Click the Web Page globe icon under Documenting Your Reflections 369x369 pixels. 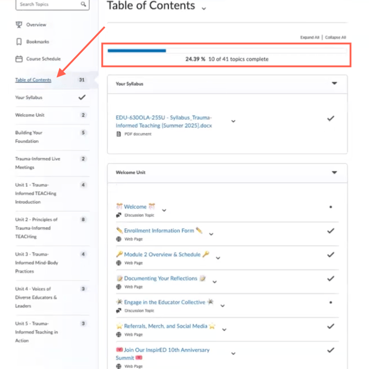coord(118,287)
